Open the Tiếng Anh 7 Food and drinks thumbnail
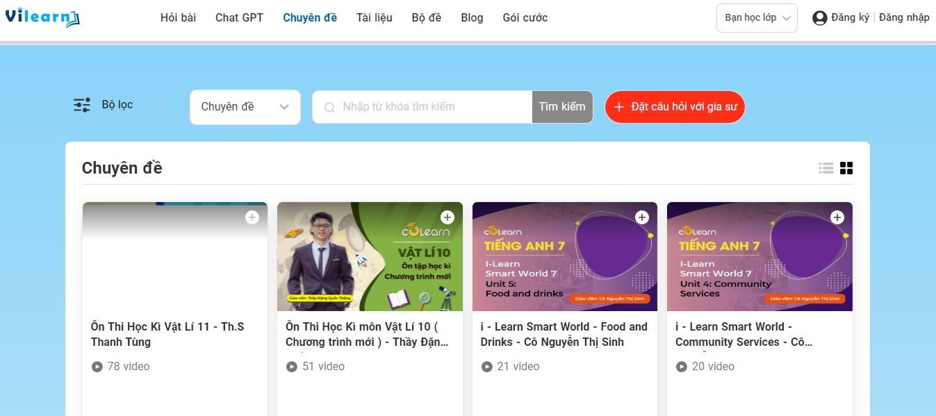This screenshot has width=936, height=416. coord(564,256)
